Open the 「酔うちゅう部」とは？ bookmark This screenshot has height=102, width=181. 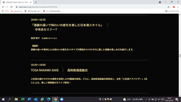tap(33, 11)
